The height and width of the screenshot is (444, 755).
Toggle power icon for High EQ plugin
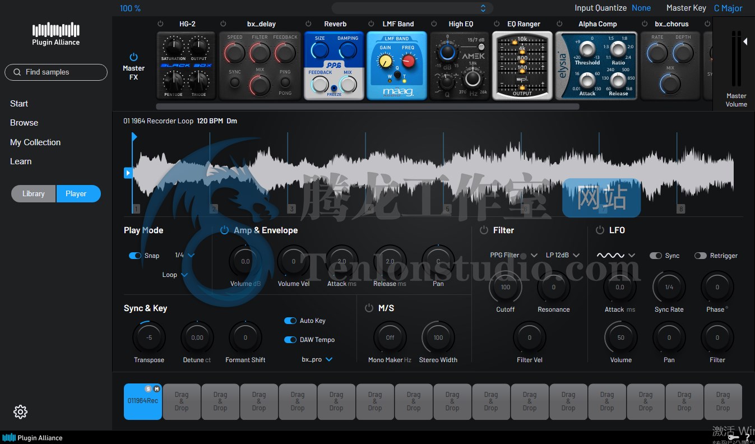click(x=434, y=24)
